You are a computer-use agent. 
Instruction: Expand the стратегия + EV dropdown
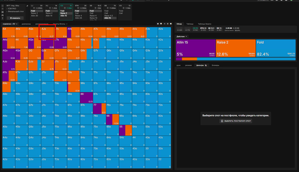(x=10, y=24)
